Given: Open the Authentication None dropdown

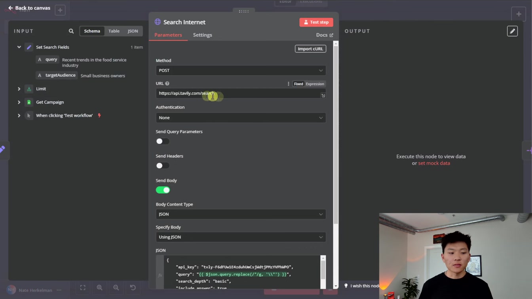Looking at the screenshot, I should click(241, 118).
